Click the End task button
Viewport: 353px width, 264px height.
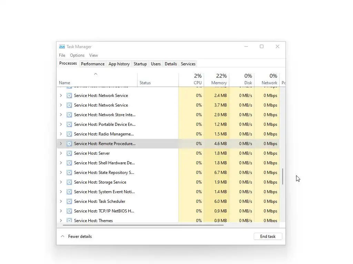268,236
